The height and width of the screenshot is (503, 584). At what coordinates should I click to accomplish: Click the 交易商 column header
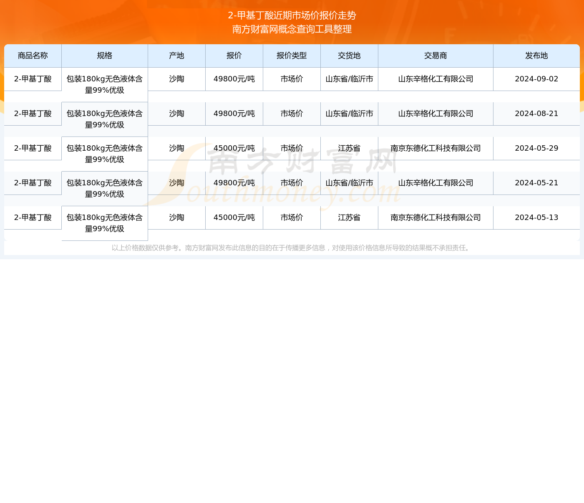pyautogui.click(x=436, y=56)
